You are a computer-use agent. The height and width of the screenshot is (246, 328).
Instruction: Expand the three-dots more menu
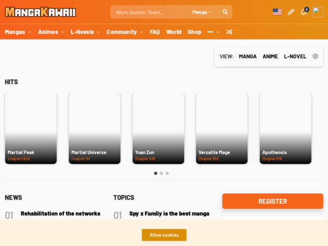tap(214, 32)
